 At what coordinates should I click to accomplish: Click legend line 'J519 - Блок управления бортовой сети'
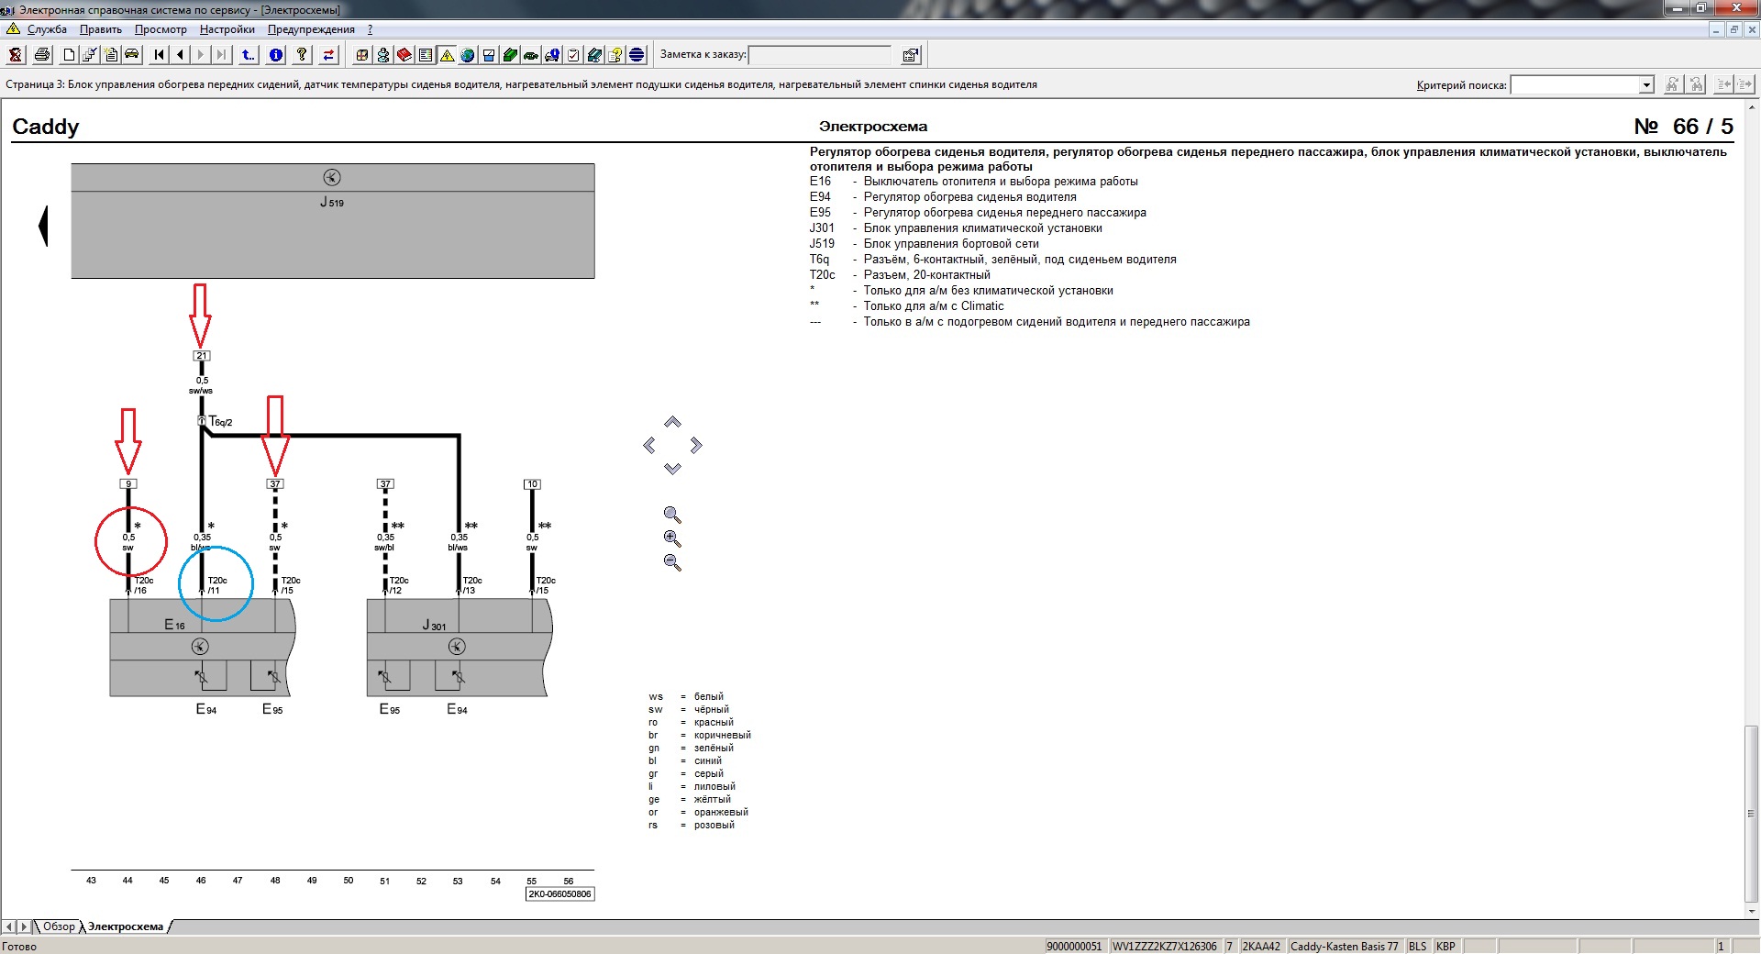click(924, 244)
